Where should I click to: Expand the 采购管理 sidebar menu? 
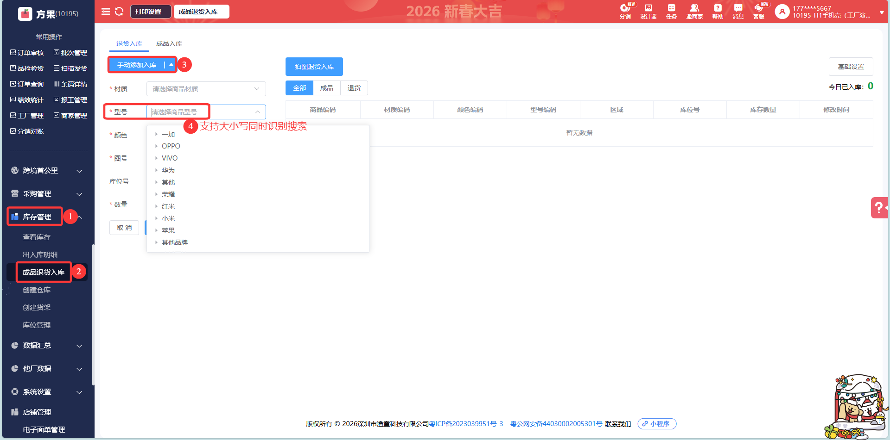pos(46,194)
